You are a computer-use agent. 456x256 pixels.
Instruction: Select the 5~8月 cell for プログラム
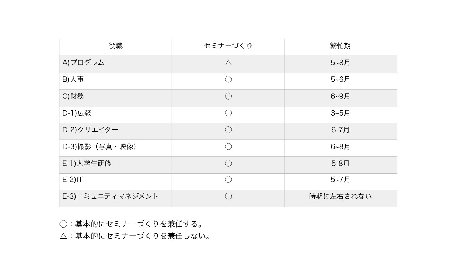340,63
